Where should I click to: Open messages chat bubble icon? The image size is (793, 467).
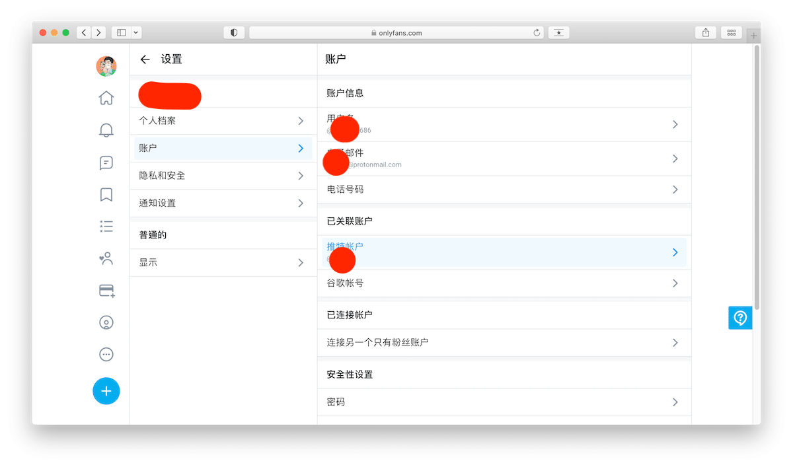coord(106,162)
